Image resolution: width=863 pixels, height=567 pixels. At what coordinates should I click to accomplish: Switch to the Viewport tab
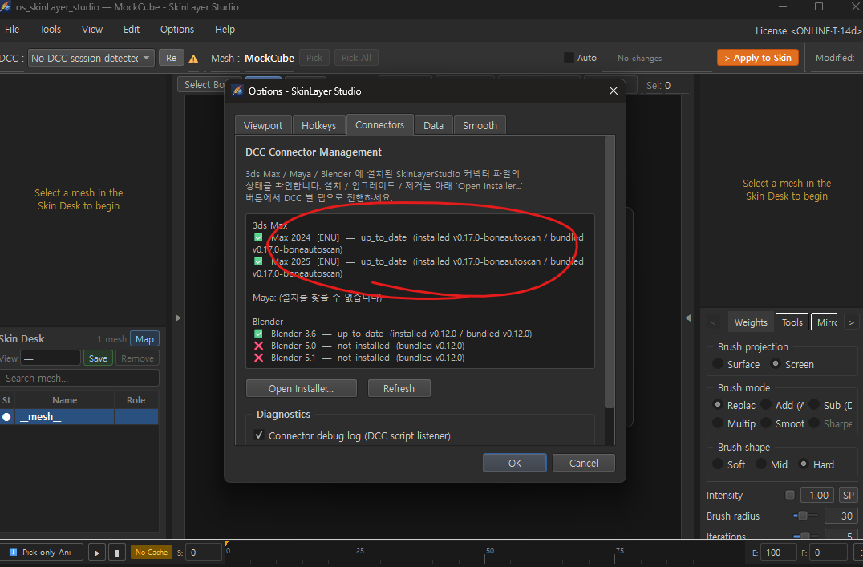pyautogui.click(x=263, y=126)
